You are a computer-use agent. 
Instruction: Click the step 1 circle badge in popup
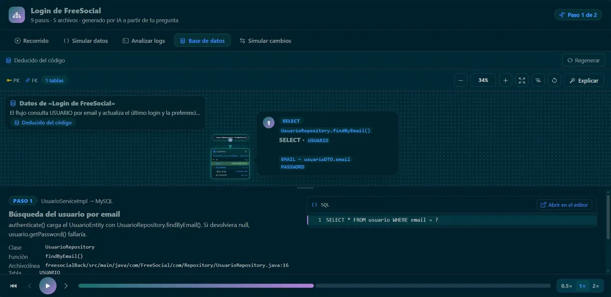tap(269, 123)
